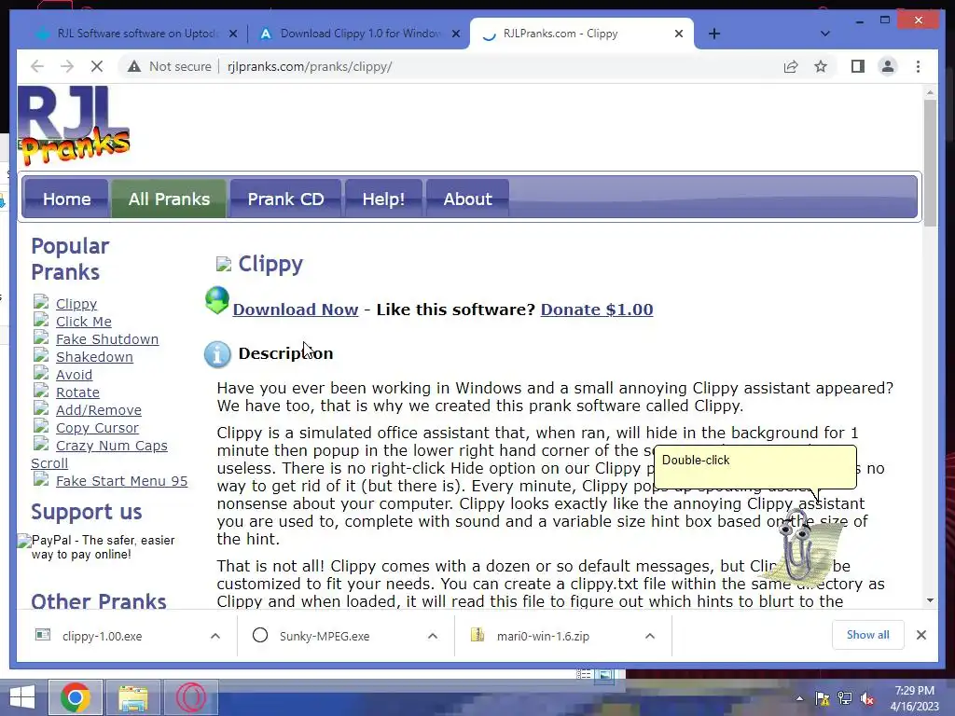Open the Avoid prank link
The width and height of the screenshot is (955, 716).
75,375
